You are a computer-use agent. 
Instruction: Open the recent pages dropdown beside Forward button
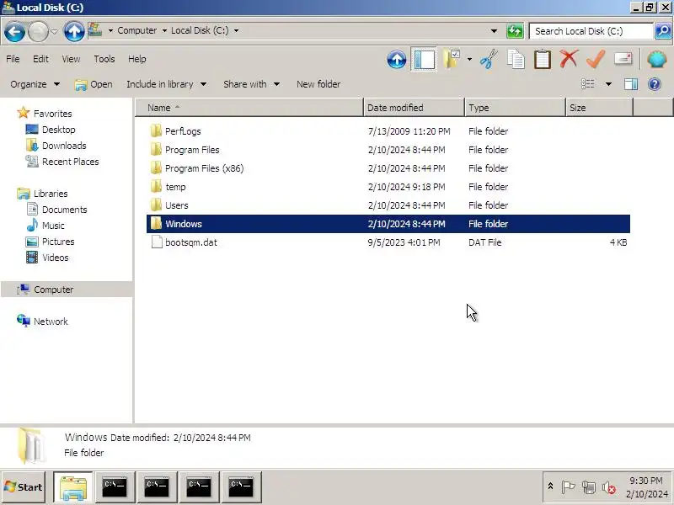click(54, 31)
